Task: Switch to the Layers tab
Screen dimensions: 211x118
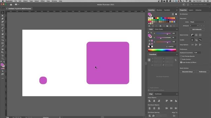Action: point(191,10)
